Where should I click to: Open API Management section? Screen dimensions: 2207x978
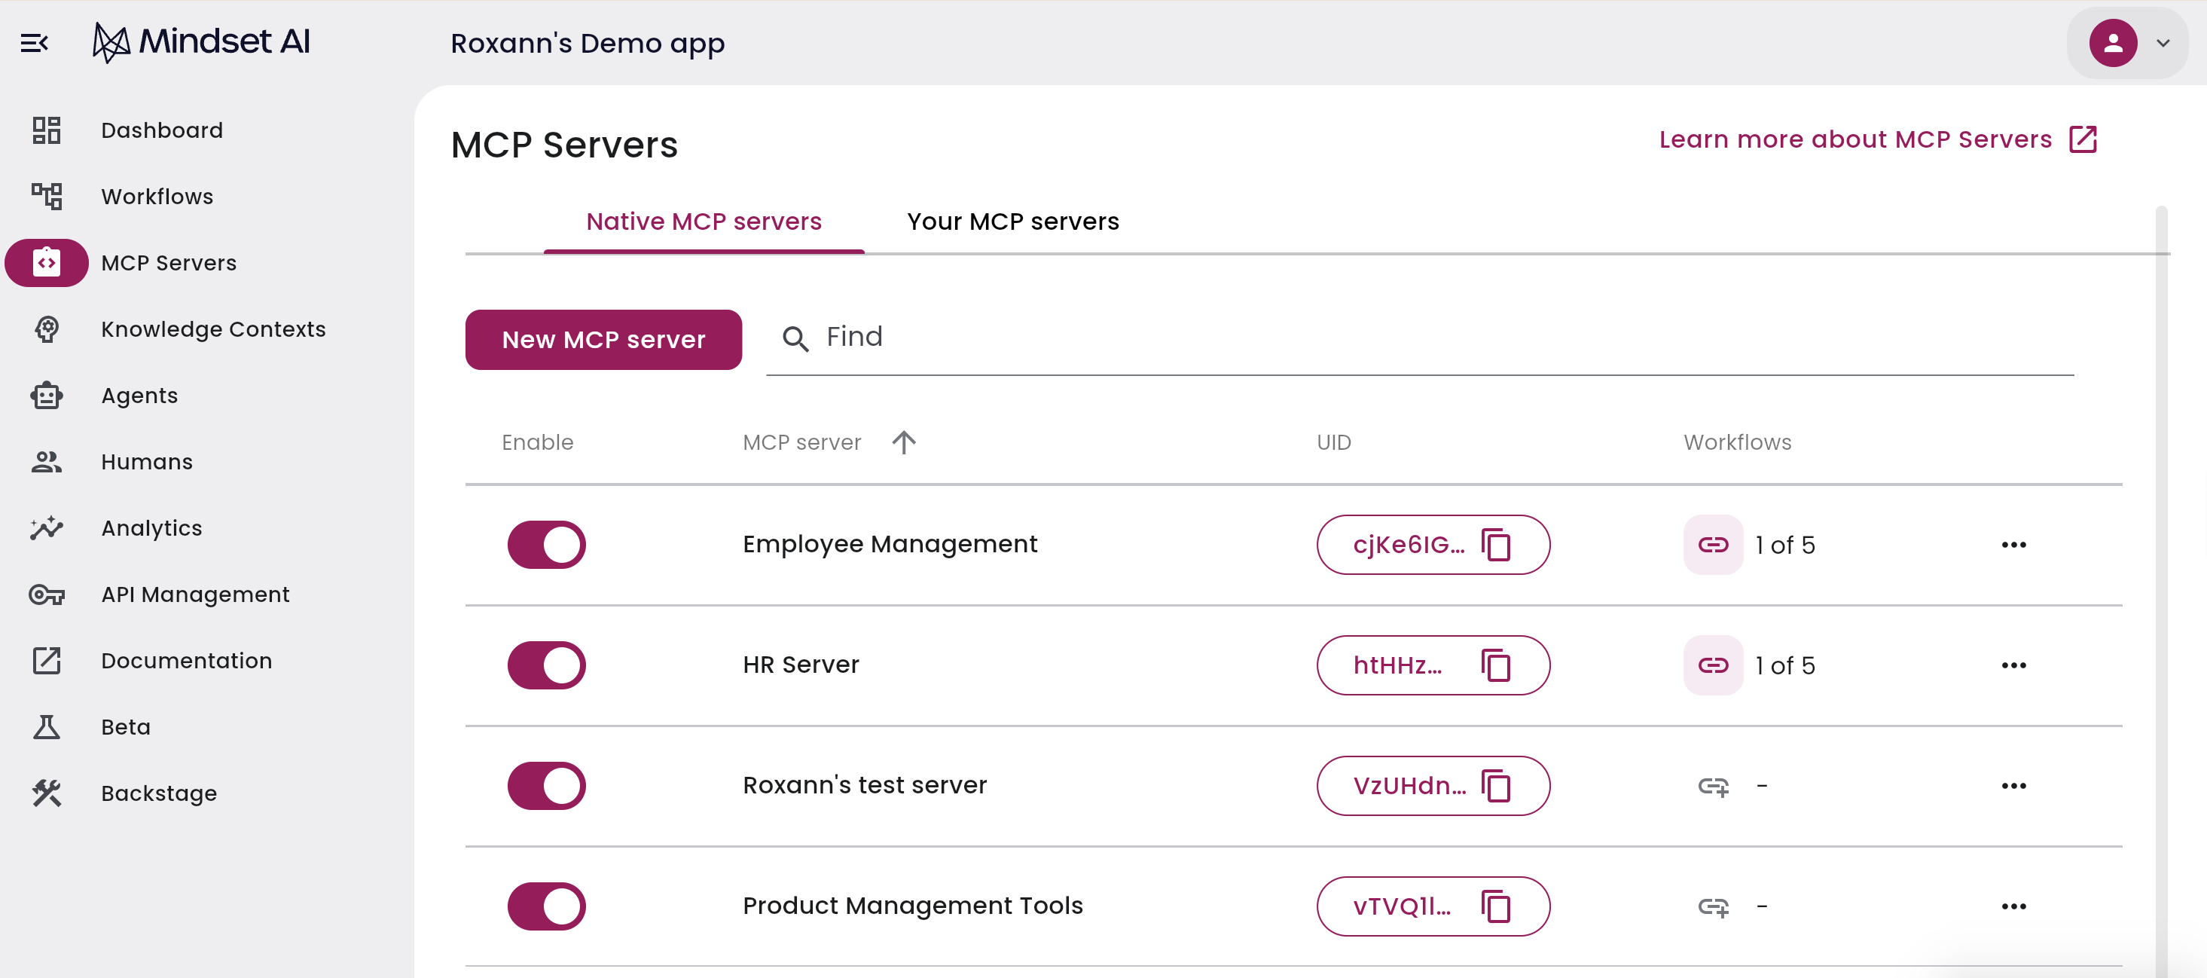194,594
